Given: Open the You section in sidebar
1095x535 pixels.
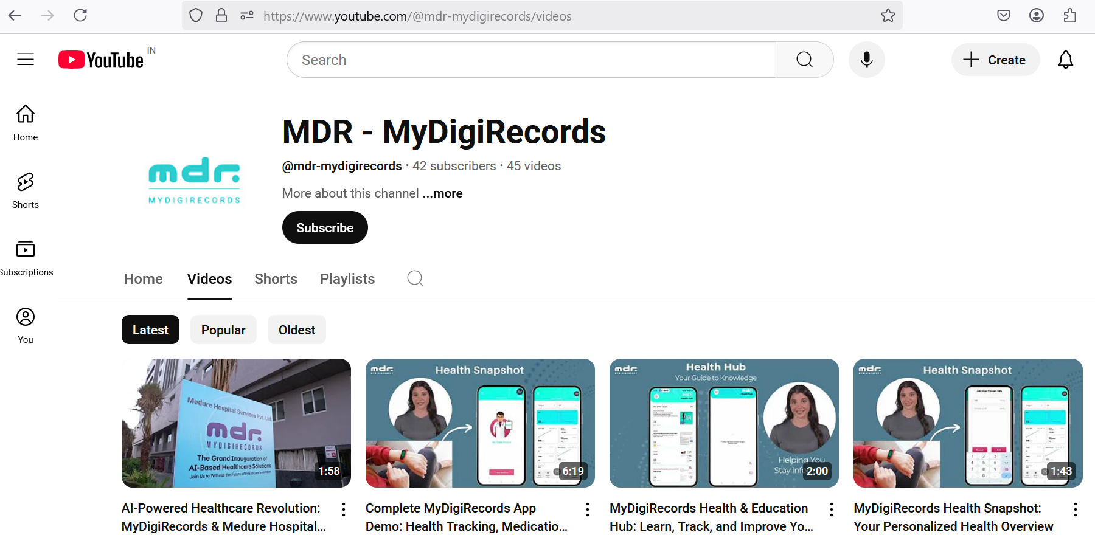Looking at the screenshot, I should pos(26,325).
